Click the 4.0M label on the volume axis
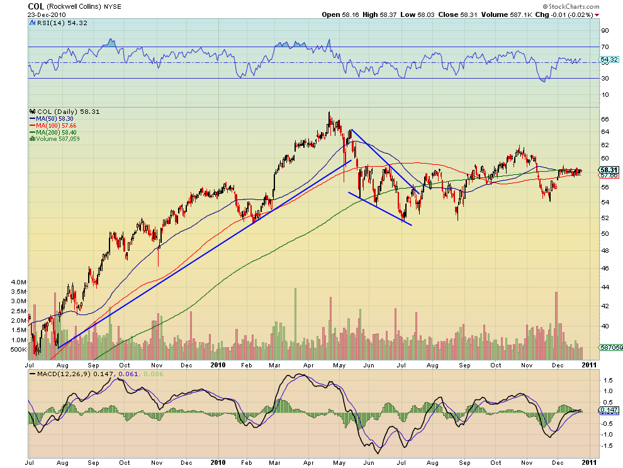 pos(19,282)
